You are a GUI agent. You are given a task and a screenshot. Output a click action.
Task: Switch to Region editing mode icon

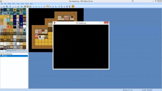click(x=30, y=7)
